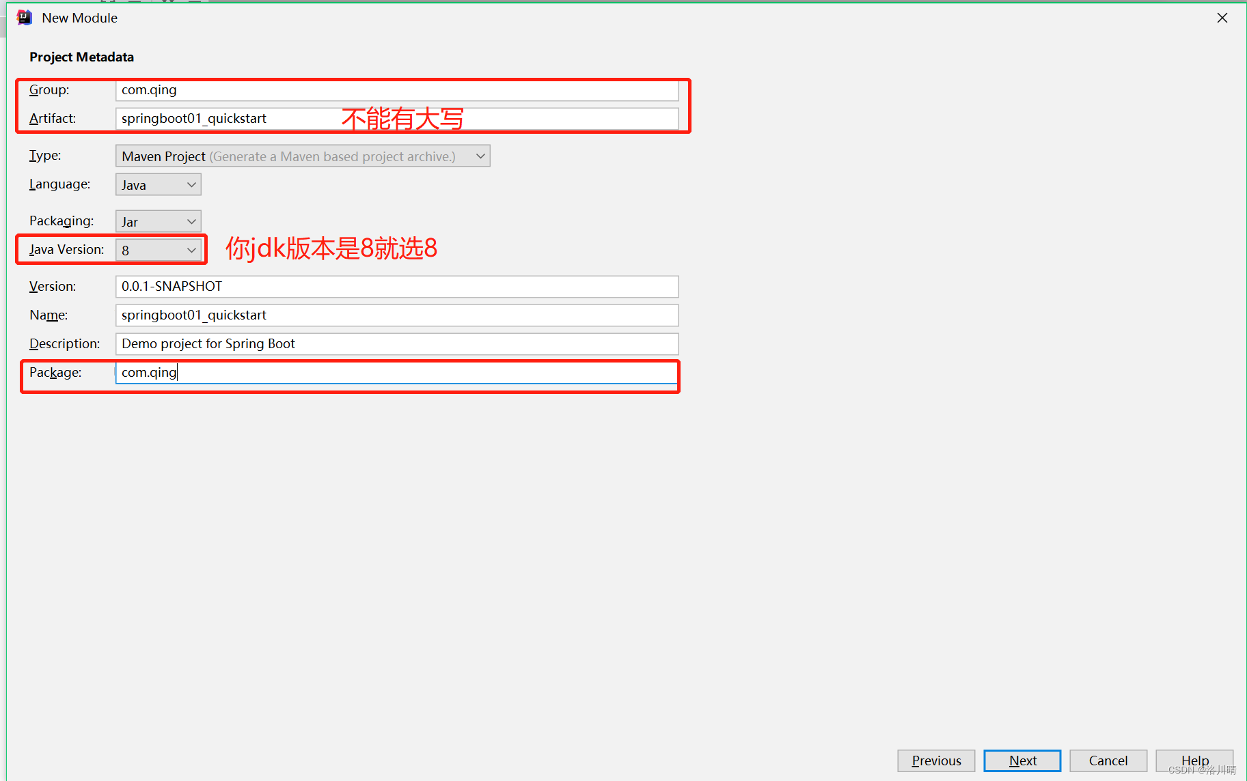Click the IntelliJ IDEA icon in title bar
Screen dimensions: 1247x781
tap(25, 18)
